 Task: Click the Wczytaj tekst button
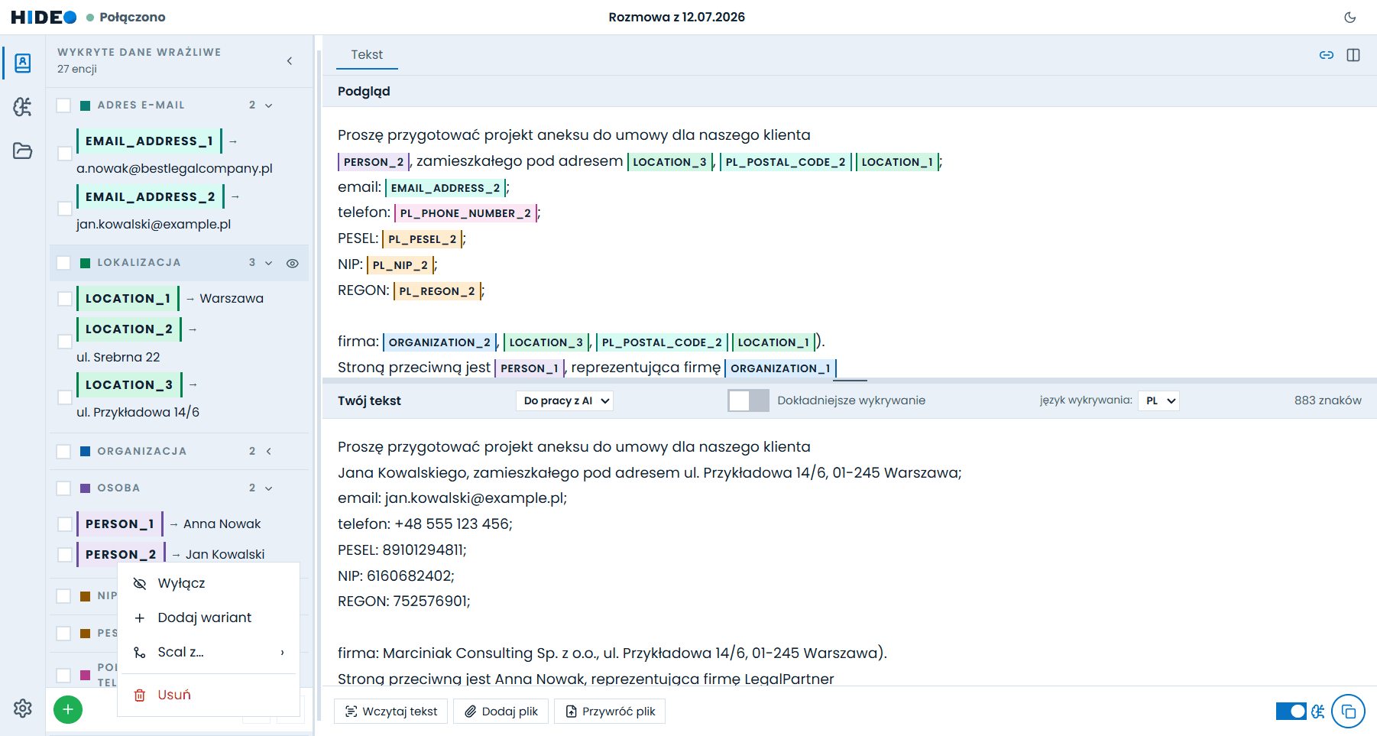click(391, 712)
